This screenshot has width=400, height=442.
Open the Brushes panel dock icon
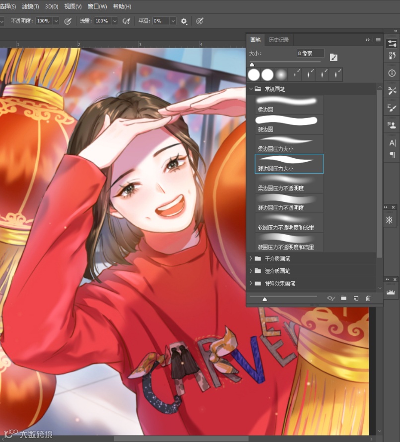tap(392, 108)
